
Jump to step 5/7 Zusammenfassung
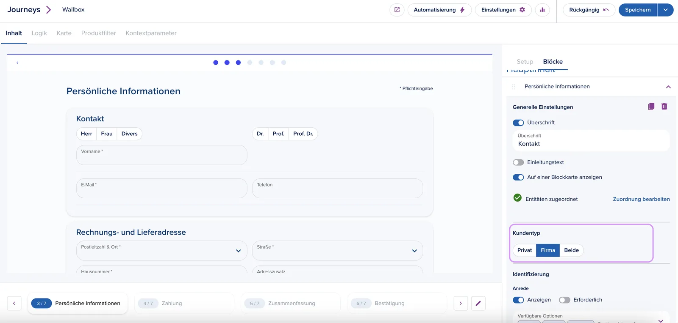point(291,303)
